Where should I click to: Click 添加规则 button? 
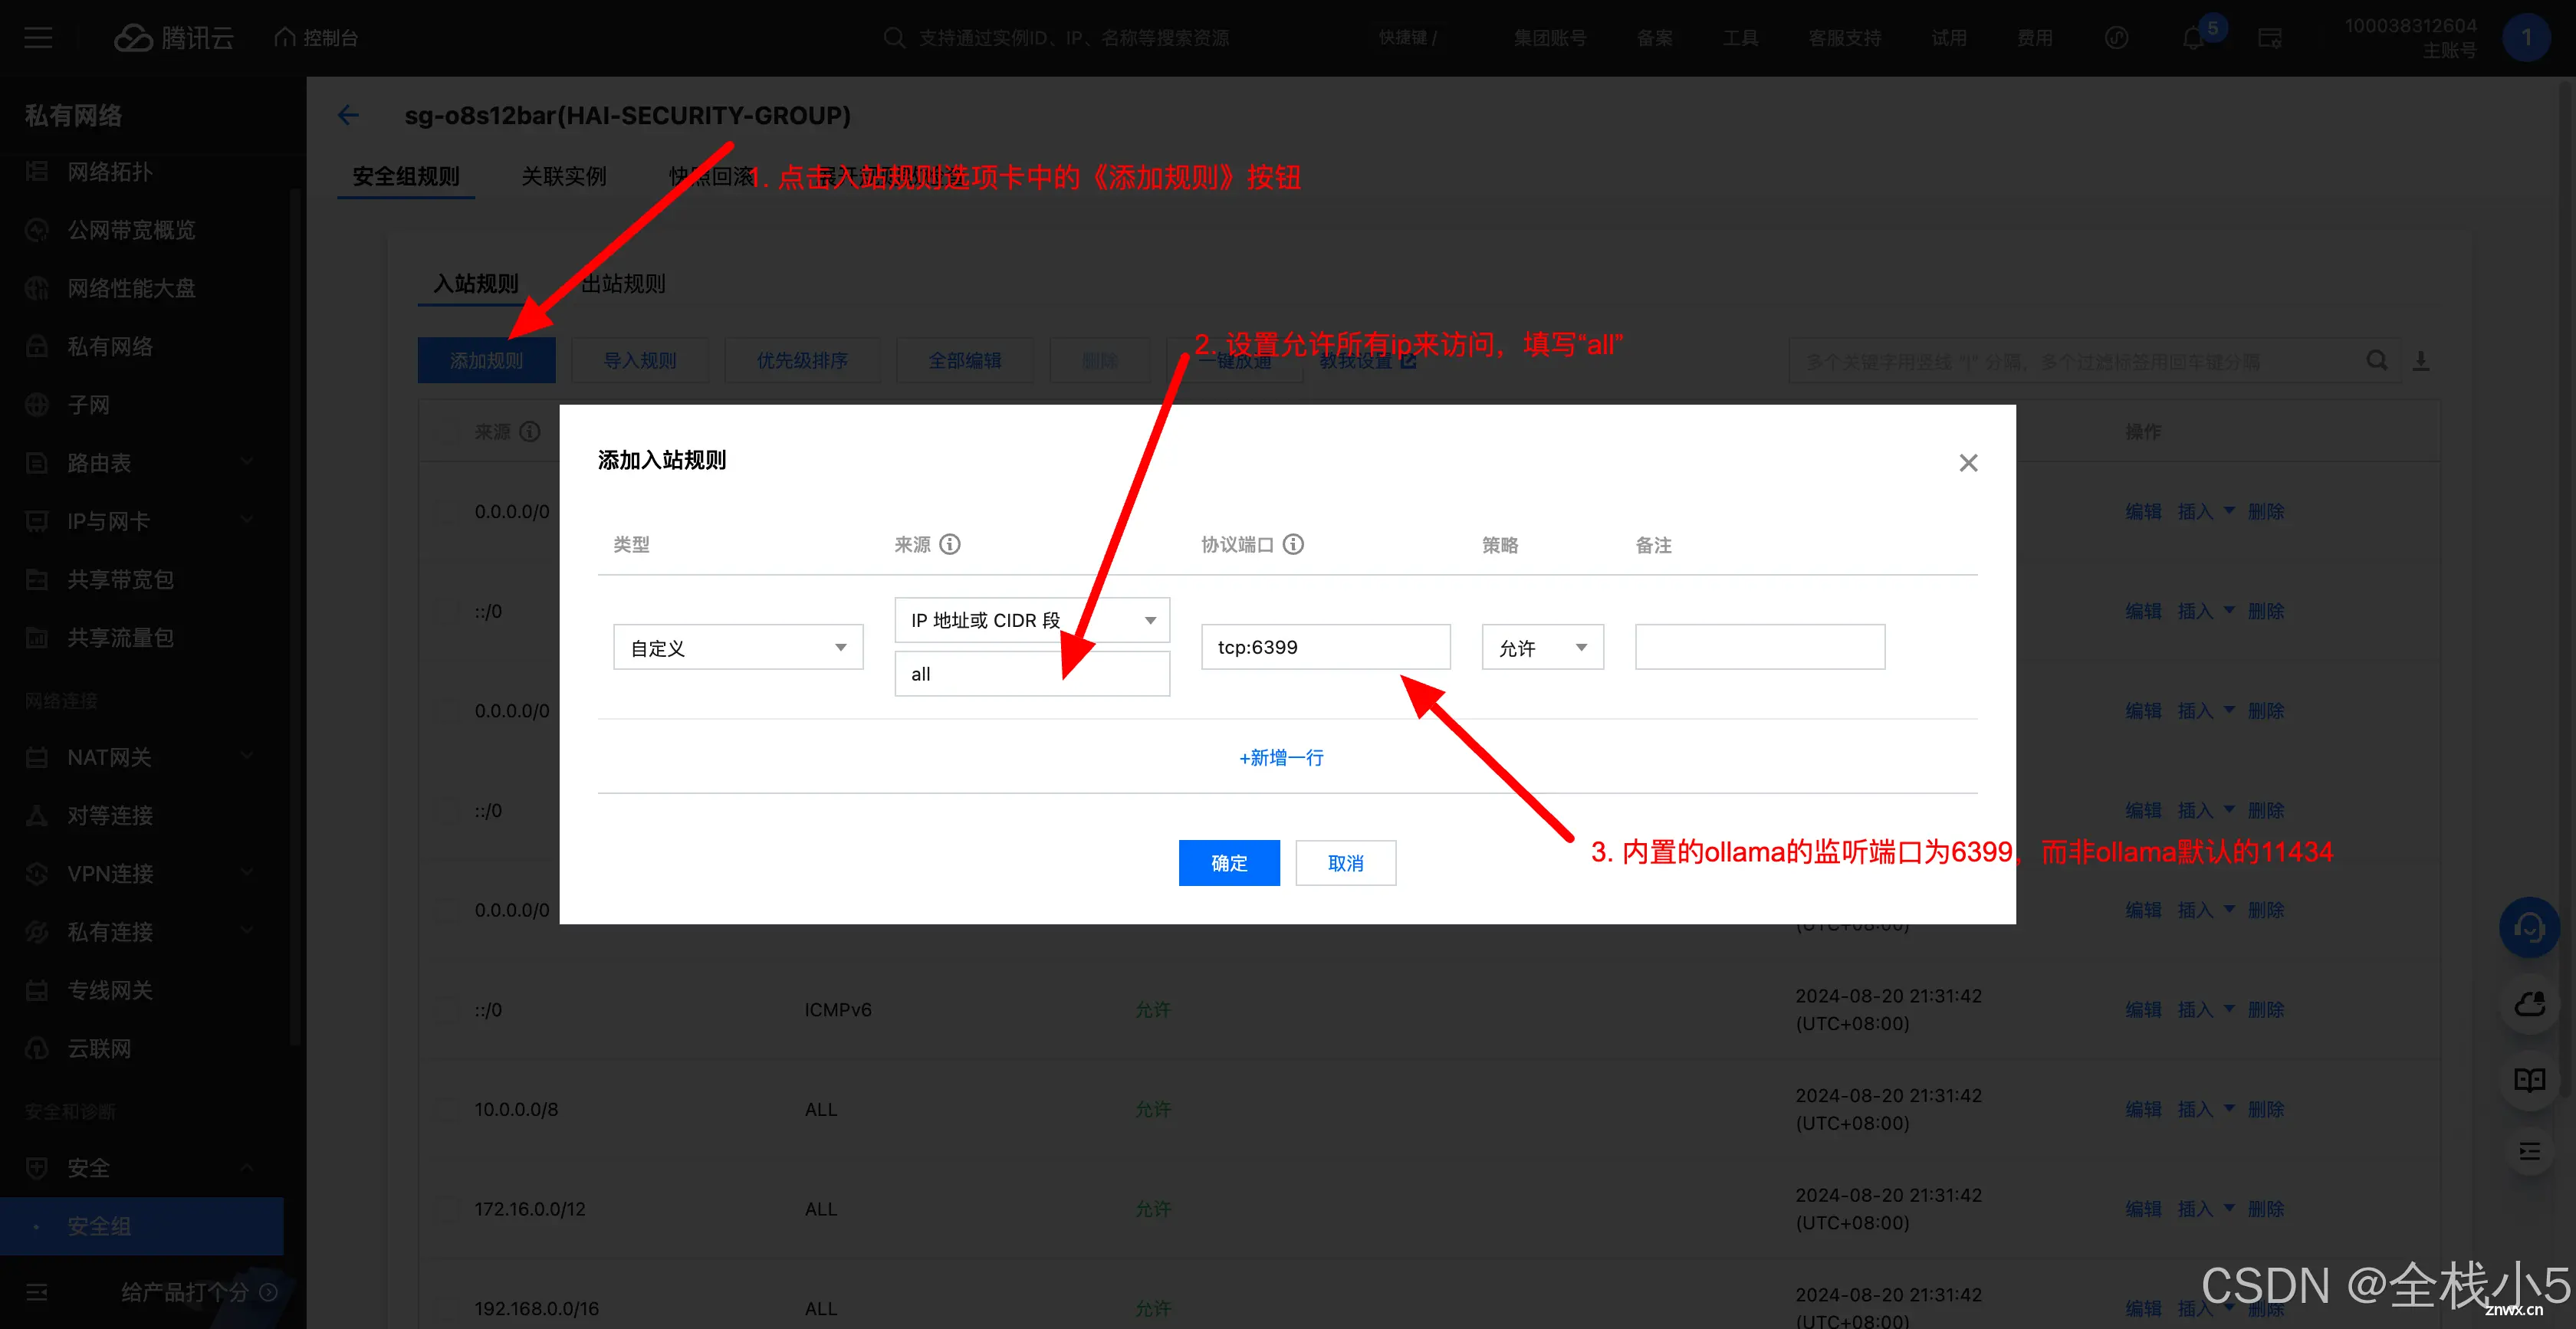486,360
